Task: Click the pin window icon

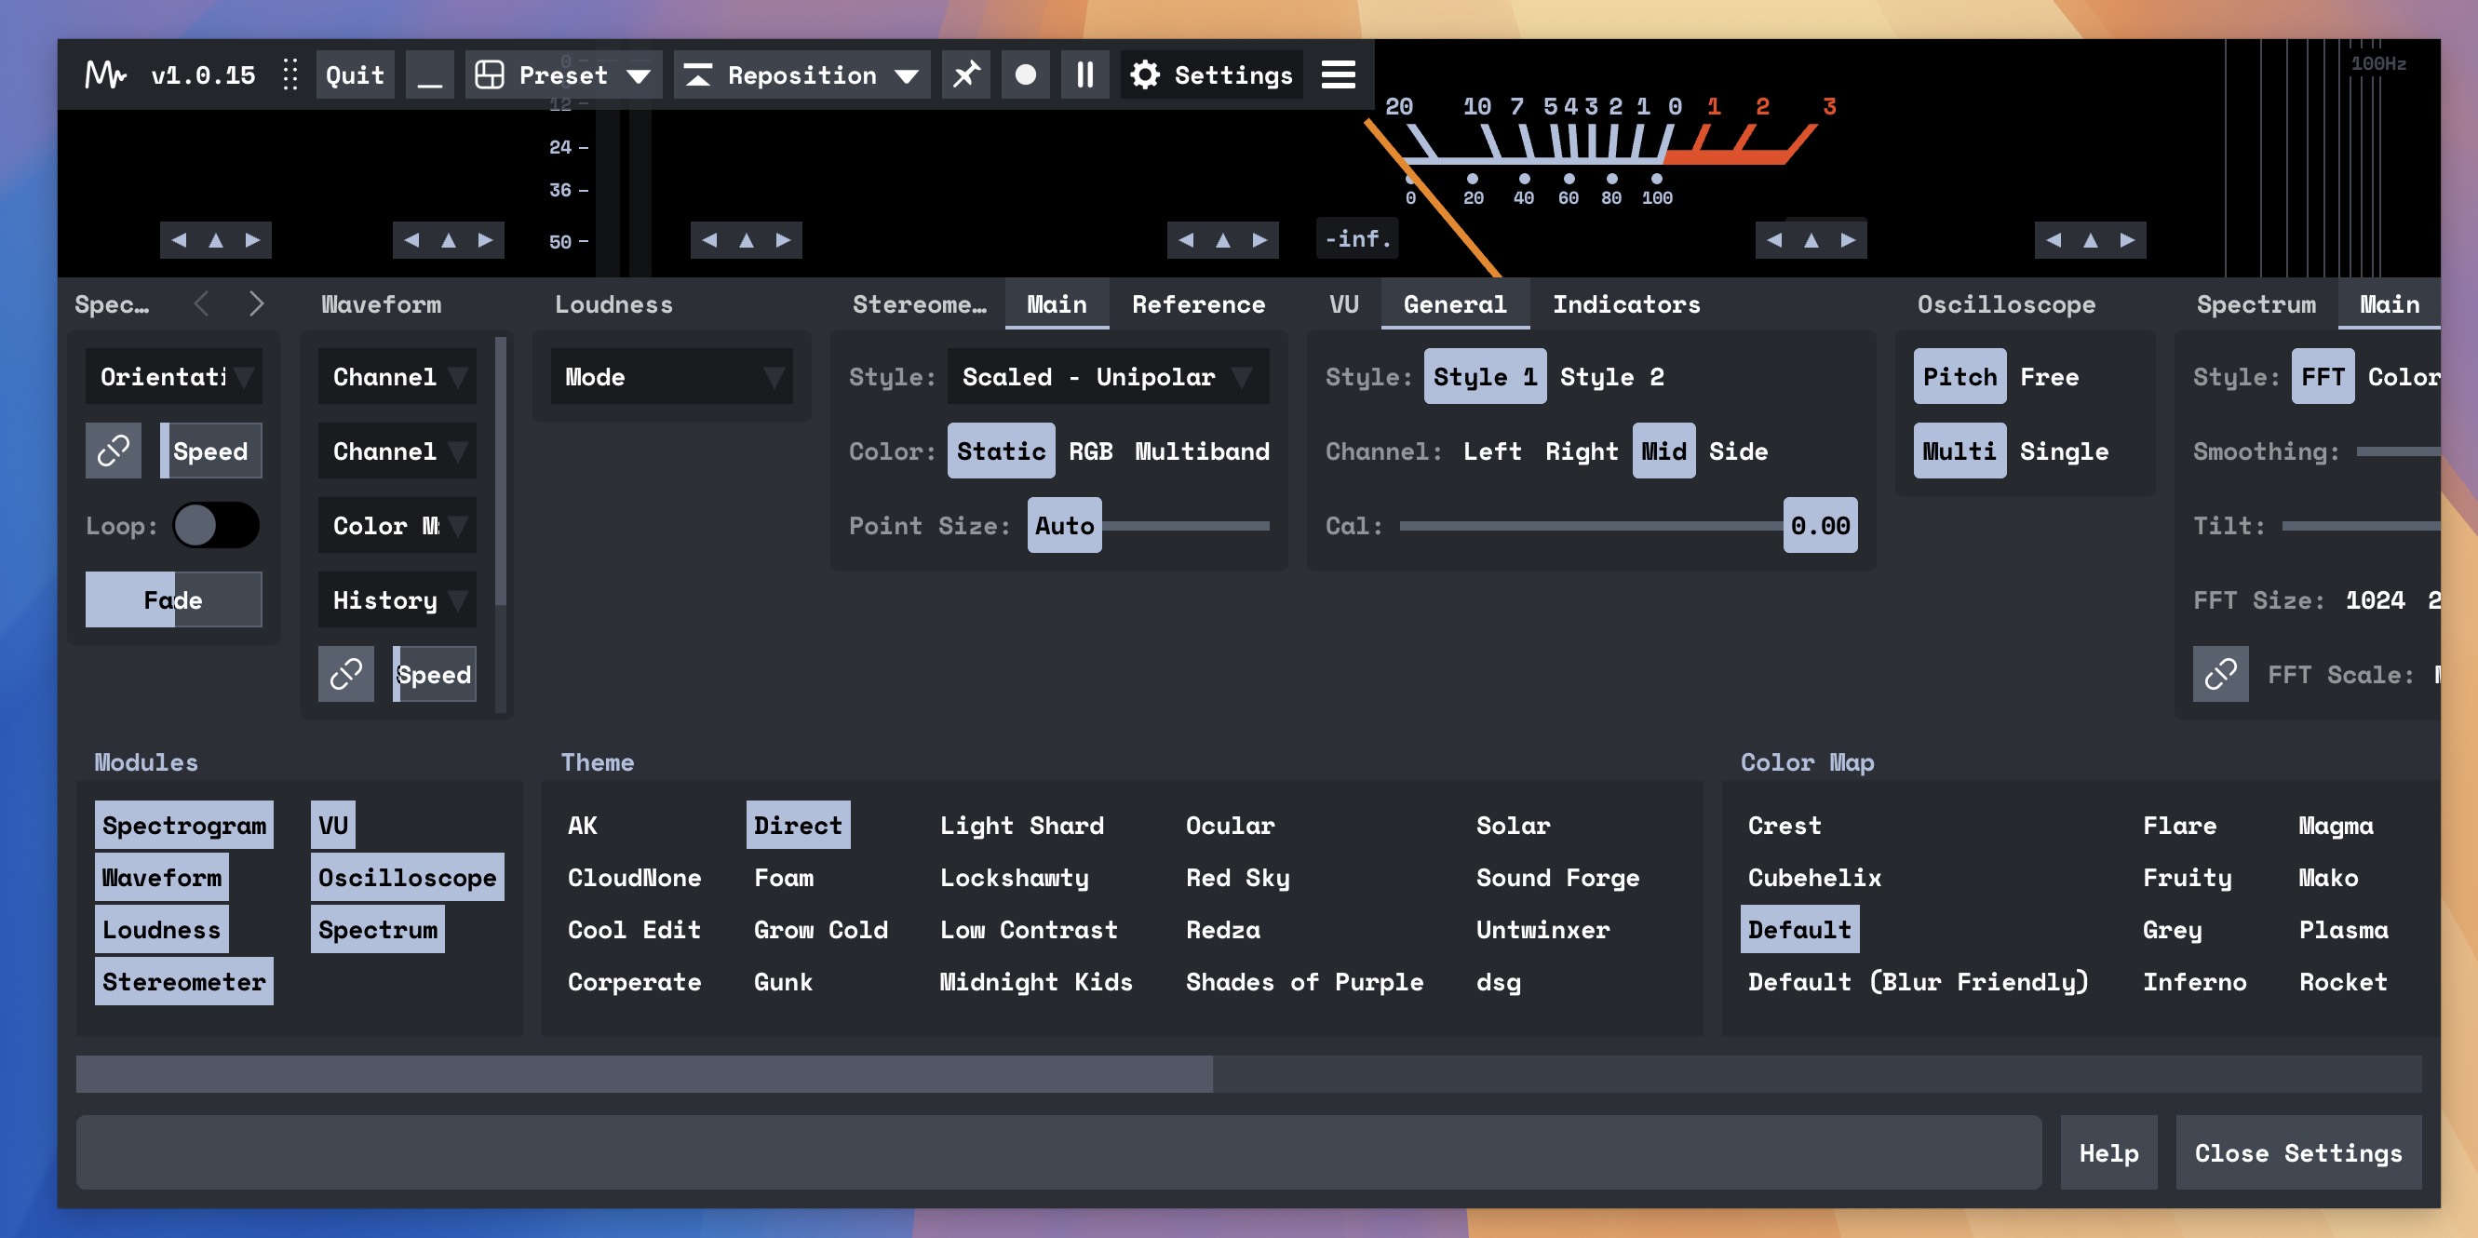Action: pos(966,74)
